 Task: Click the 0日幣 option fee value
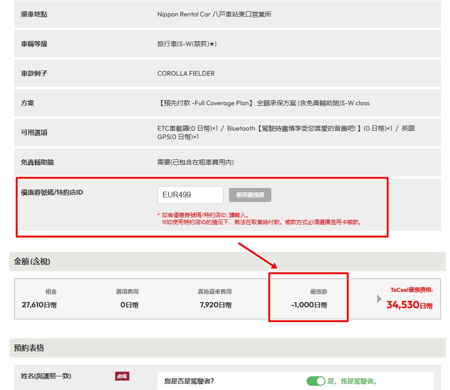click(129, 305)
